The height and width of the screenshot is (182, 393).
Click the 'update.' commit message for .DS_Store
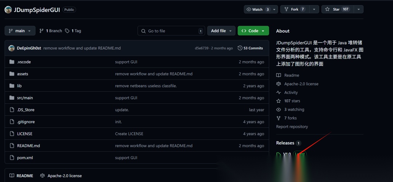coord(122,110)
